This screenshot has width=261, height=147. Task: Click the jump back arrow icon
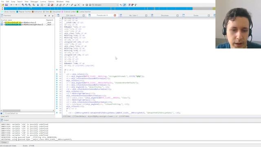(x=11, y=5)
